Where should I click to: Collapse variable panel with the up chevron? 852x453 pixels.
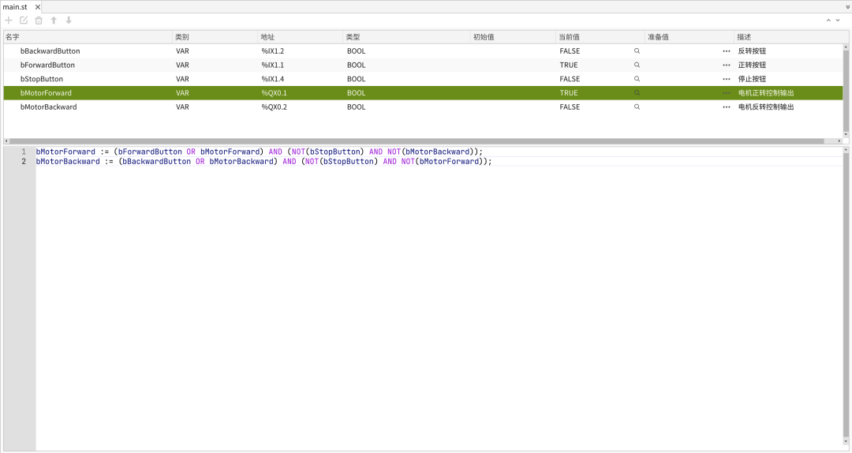pyautogui.click(x=828, y=21)
